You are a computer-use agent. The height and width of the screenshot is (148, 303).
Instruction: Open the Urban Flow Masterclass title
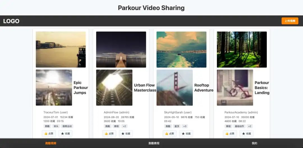point(145,88)
